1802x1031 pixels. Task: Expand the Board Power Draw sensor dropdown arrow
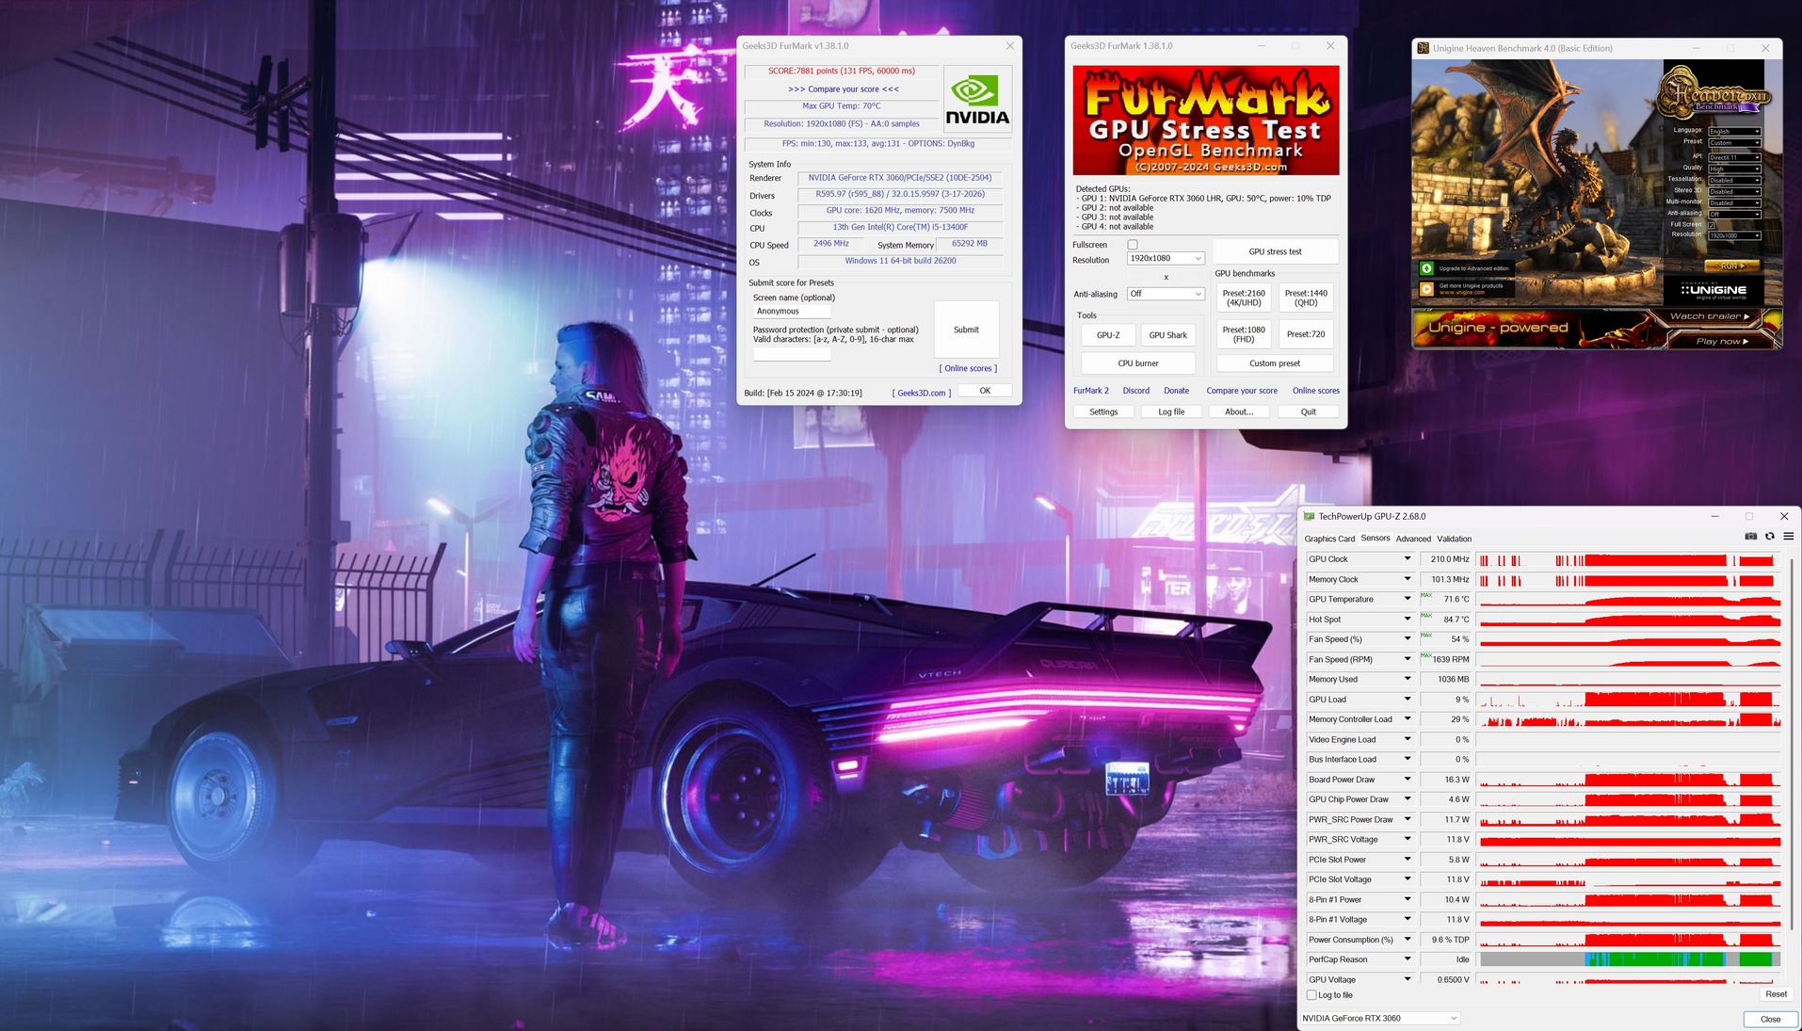pos(1408,780)
